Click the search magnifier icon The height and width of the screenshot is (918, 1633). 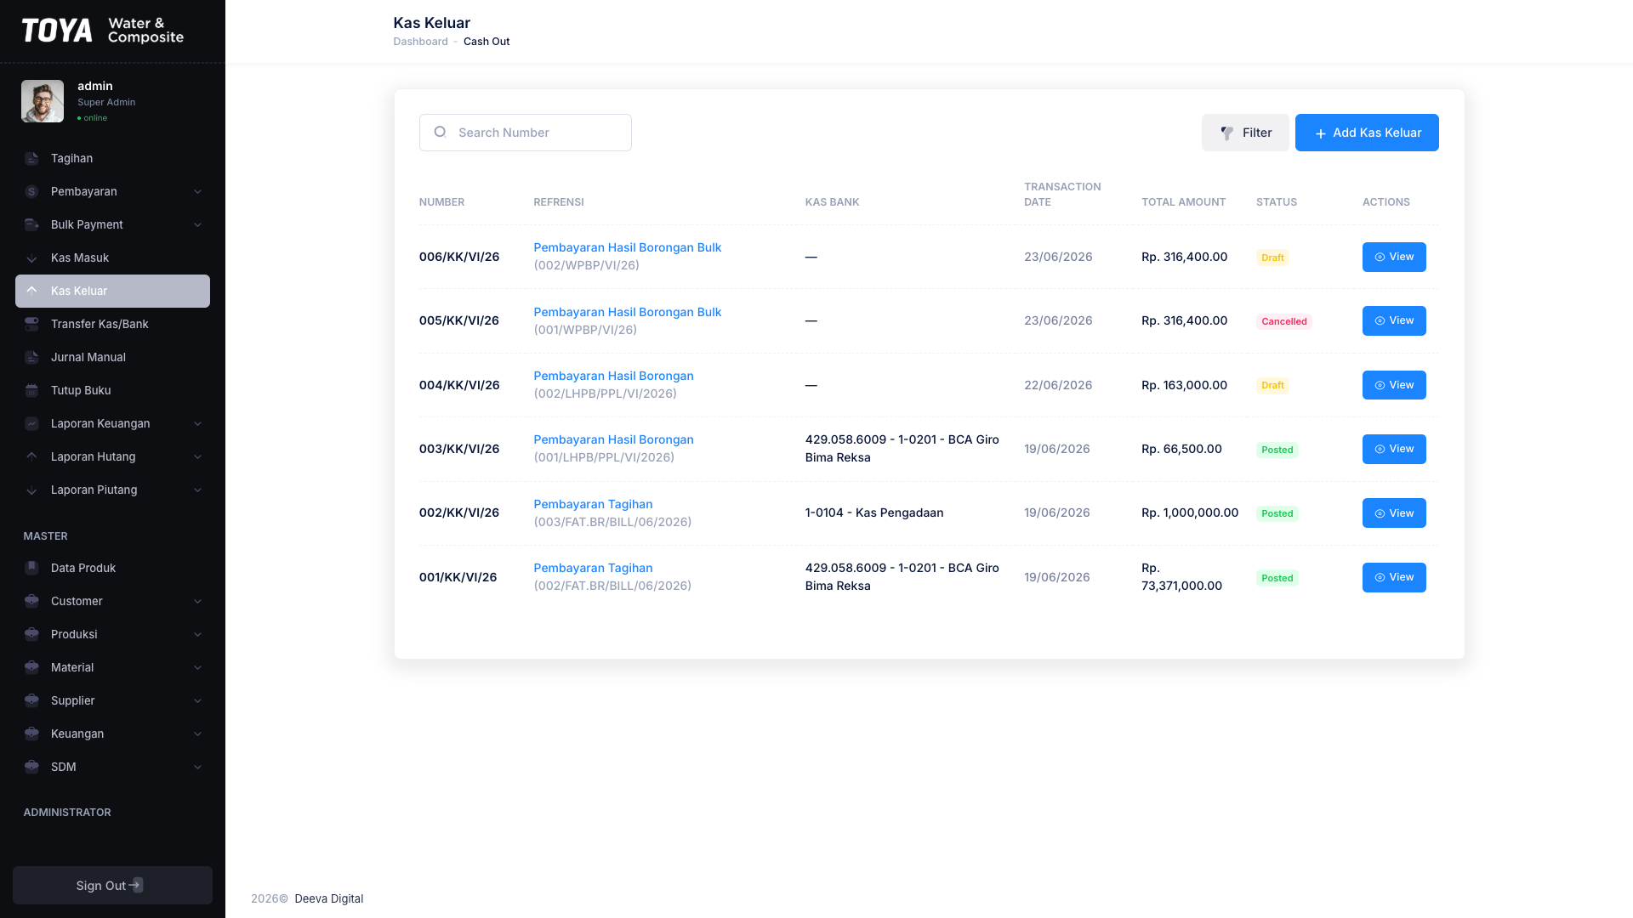440,132
